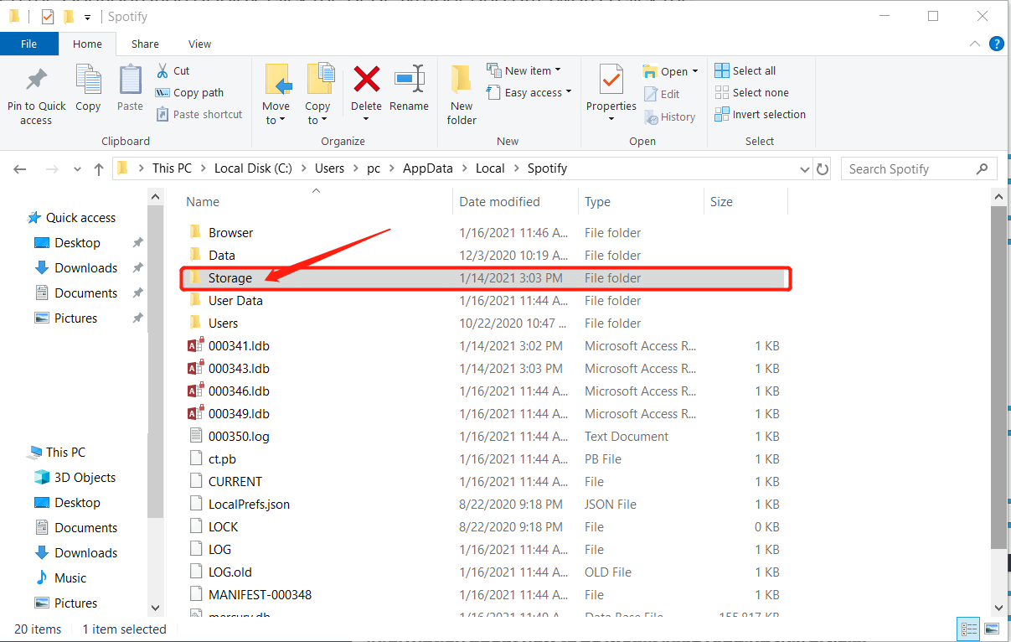Select the Browser folder
The height and width of the screenshot is (642, 1011).
click(x=230, y=233)
